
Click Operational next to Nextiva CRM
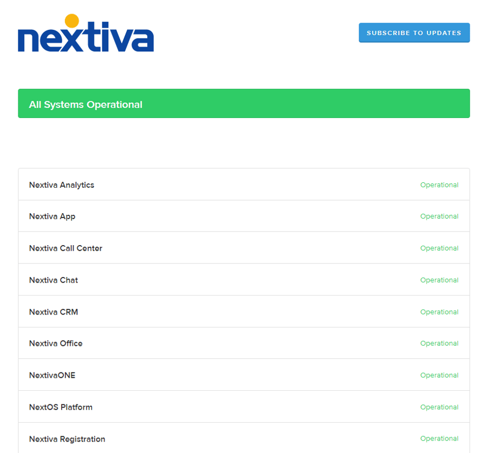pos(439,312)
